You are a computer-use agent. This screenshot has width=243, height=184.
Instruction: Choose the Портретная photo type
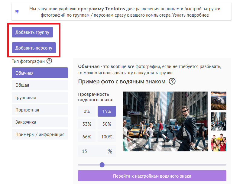tap(40, 110)
